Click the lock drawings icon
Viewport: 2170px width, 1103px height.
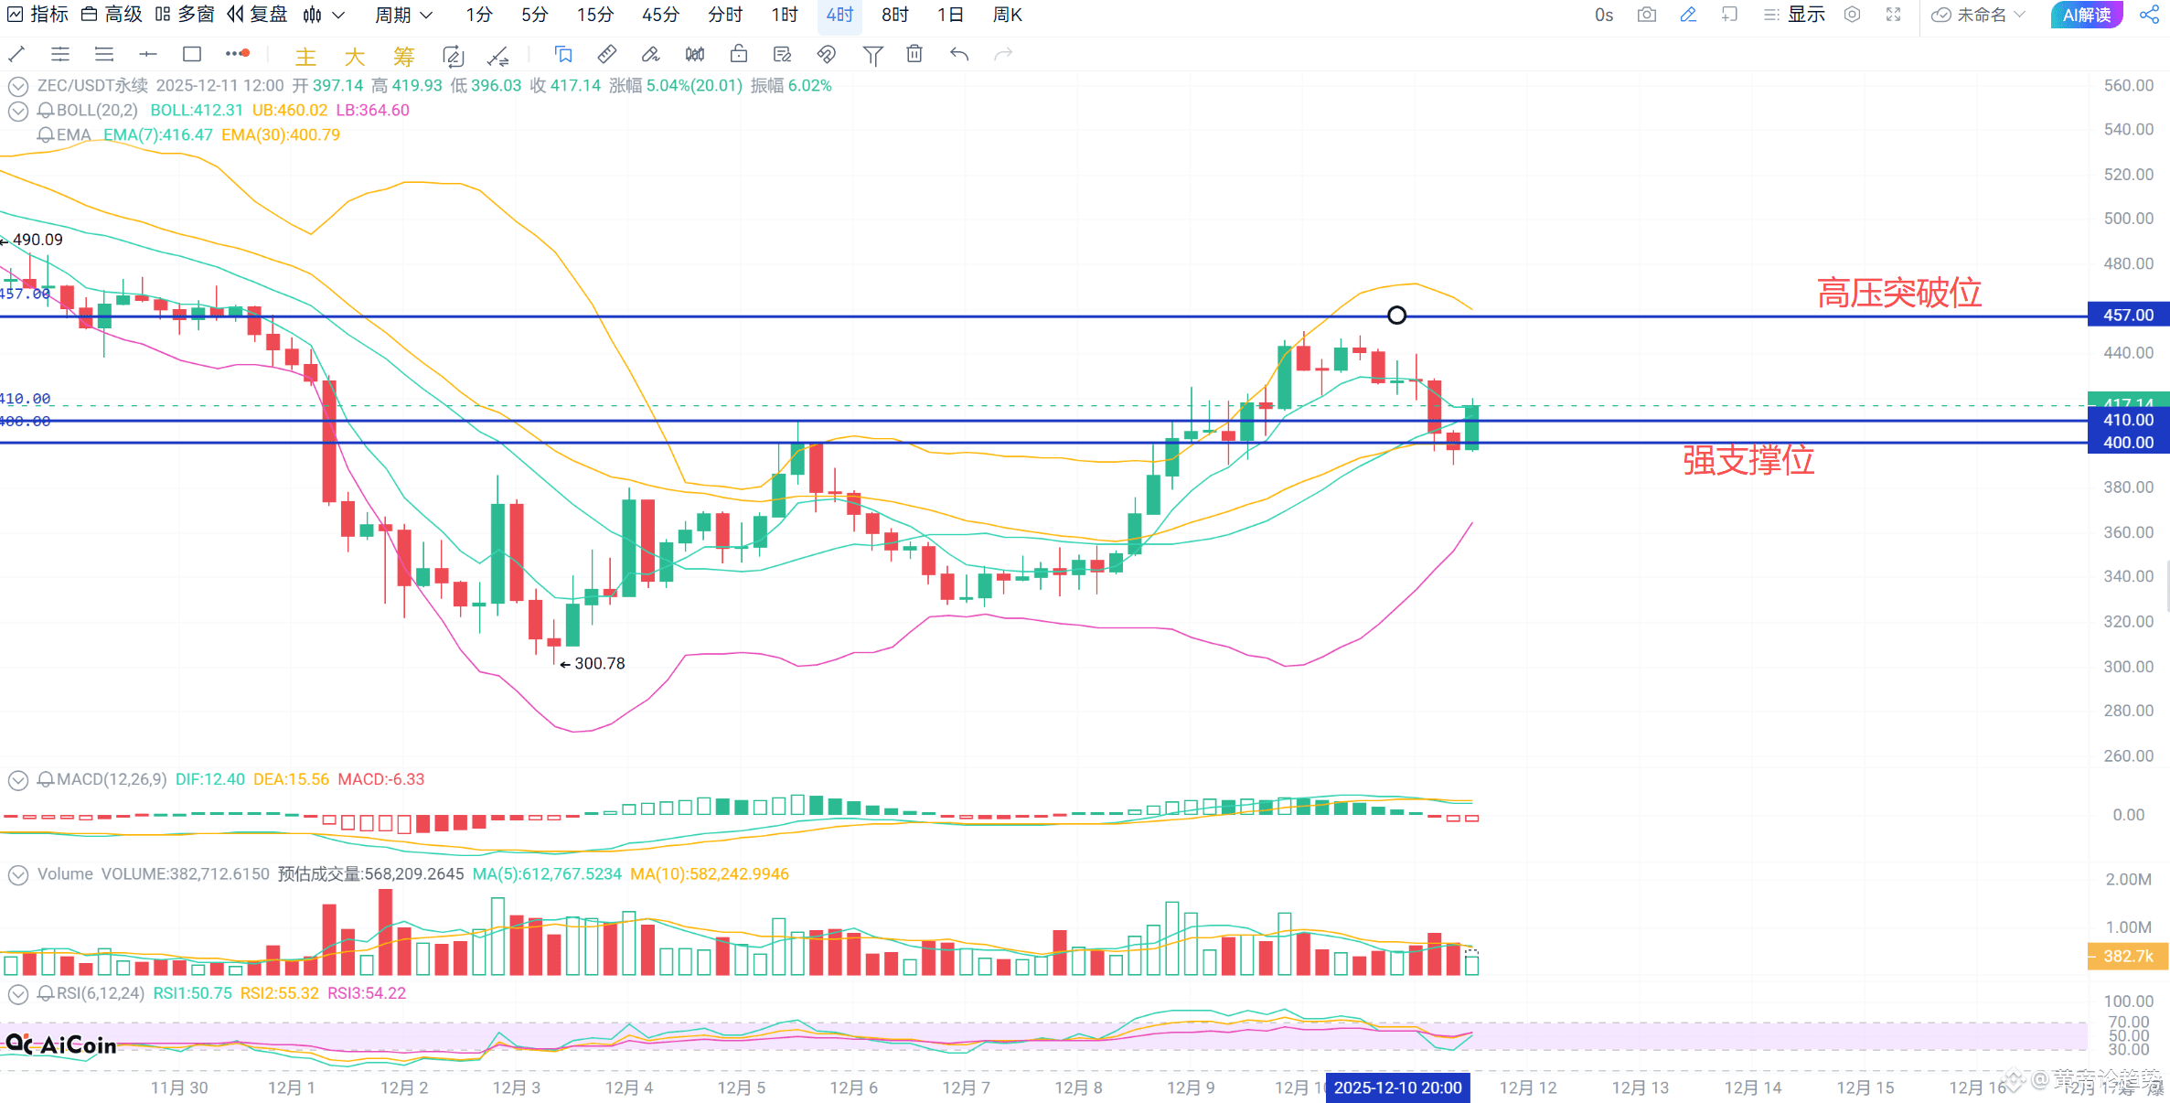(x=738, y=54)
